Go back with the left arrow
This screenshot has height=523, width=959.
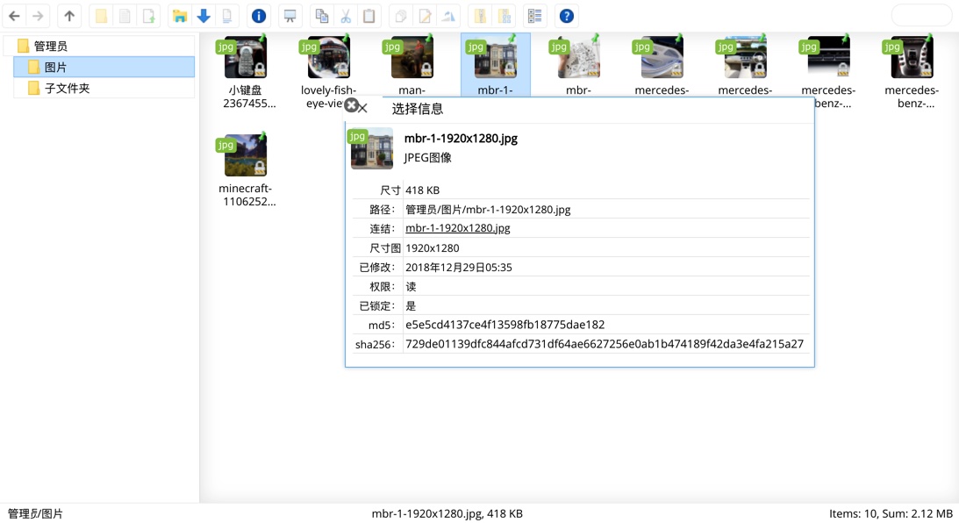(x=15, y=16)
